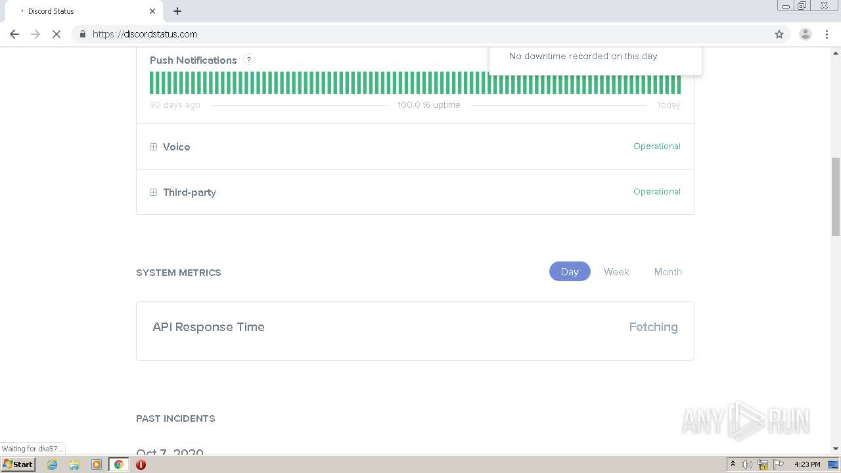Open the Action Center flag icon

click(779, 464)
